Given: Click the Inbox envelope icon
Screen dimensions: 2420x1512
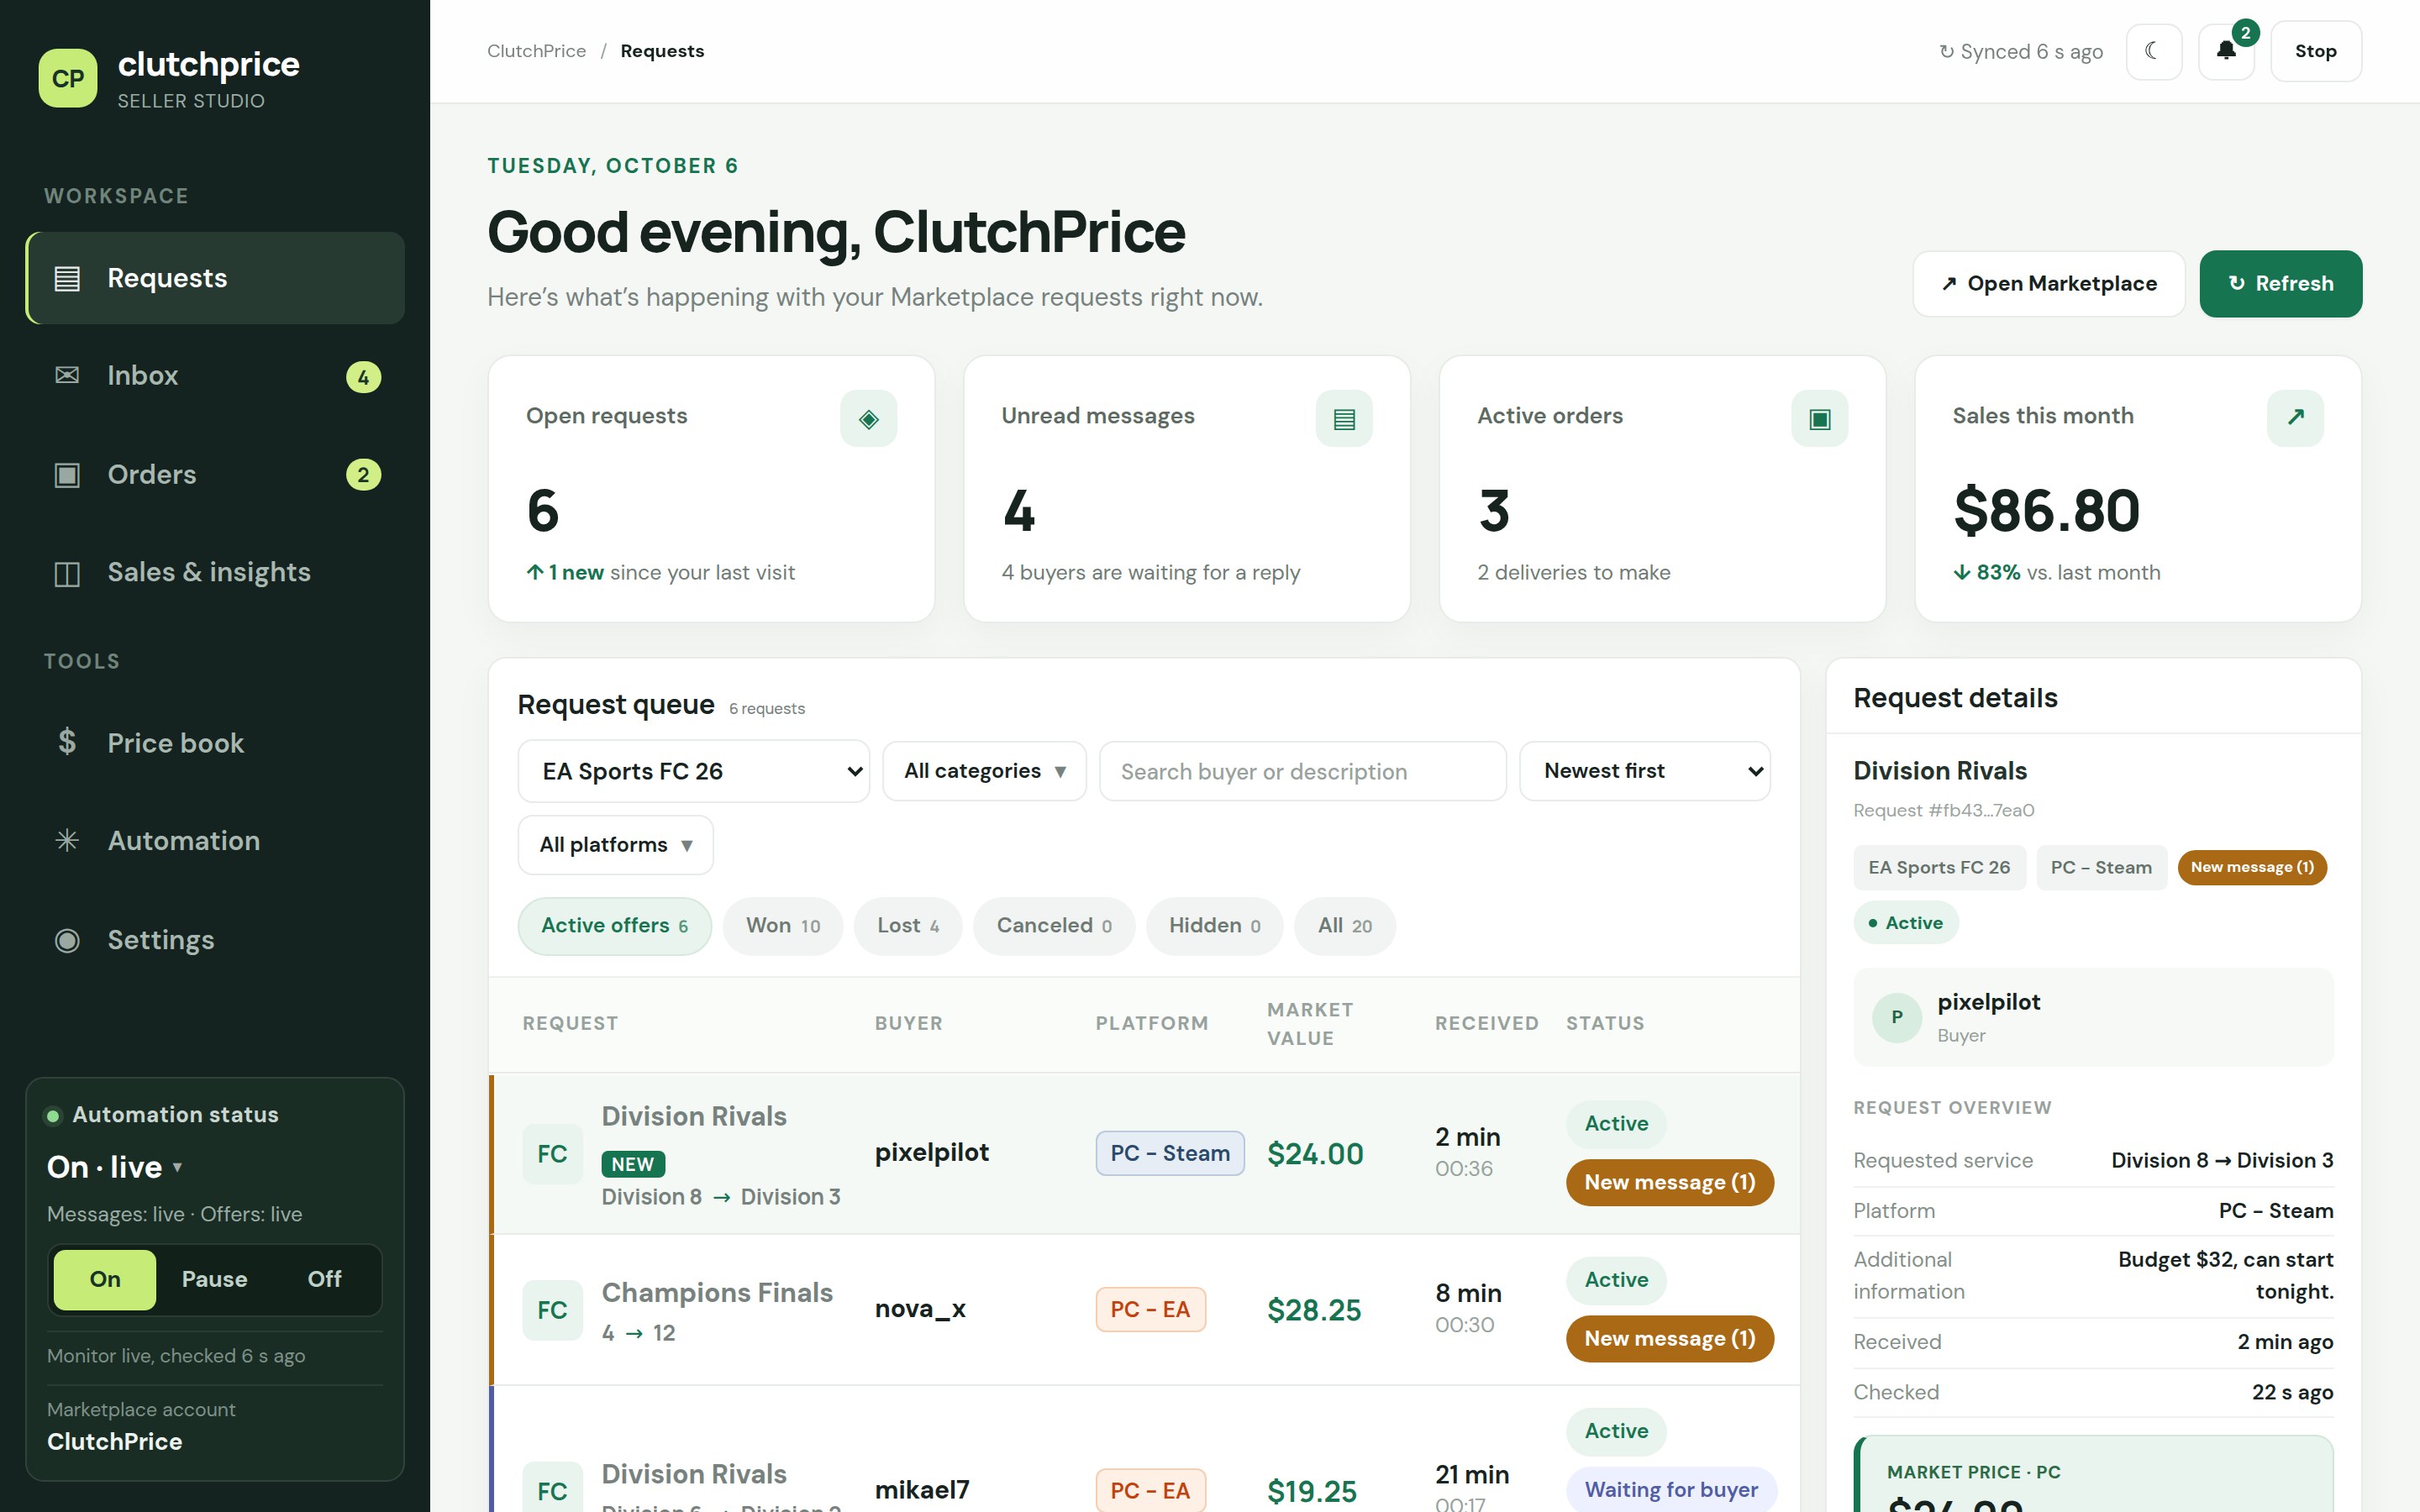Looking at the screenshot, I should pos(67,375).
